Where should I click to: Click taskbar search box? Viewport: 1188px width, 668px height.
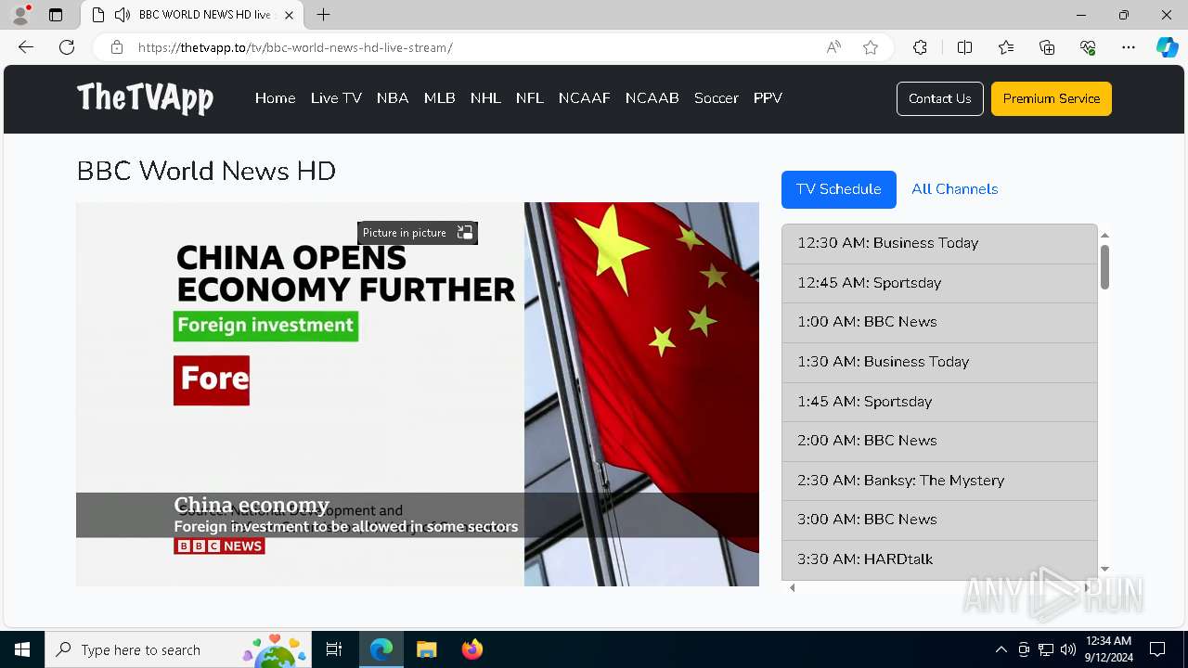tap(179, 649)
